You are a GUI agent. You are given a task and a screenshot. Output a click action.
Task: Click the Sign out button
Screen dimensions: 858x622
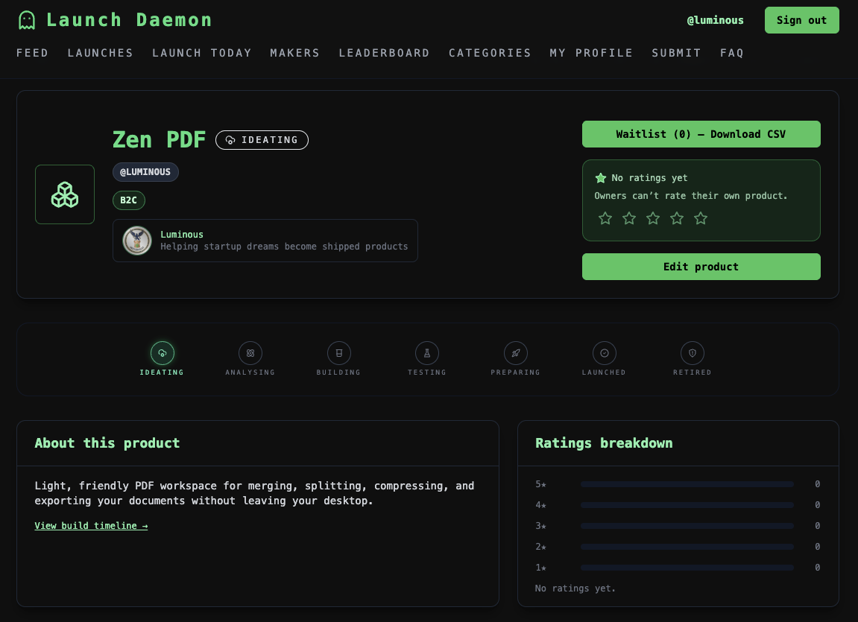(x=801, y=19)
